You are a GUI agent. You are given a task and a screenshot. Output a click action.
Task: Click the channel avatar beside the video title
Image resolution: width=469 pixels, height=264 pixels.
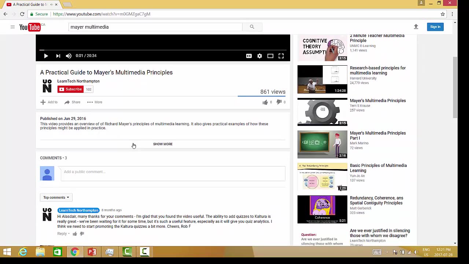point(47,86)
